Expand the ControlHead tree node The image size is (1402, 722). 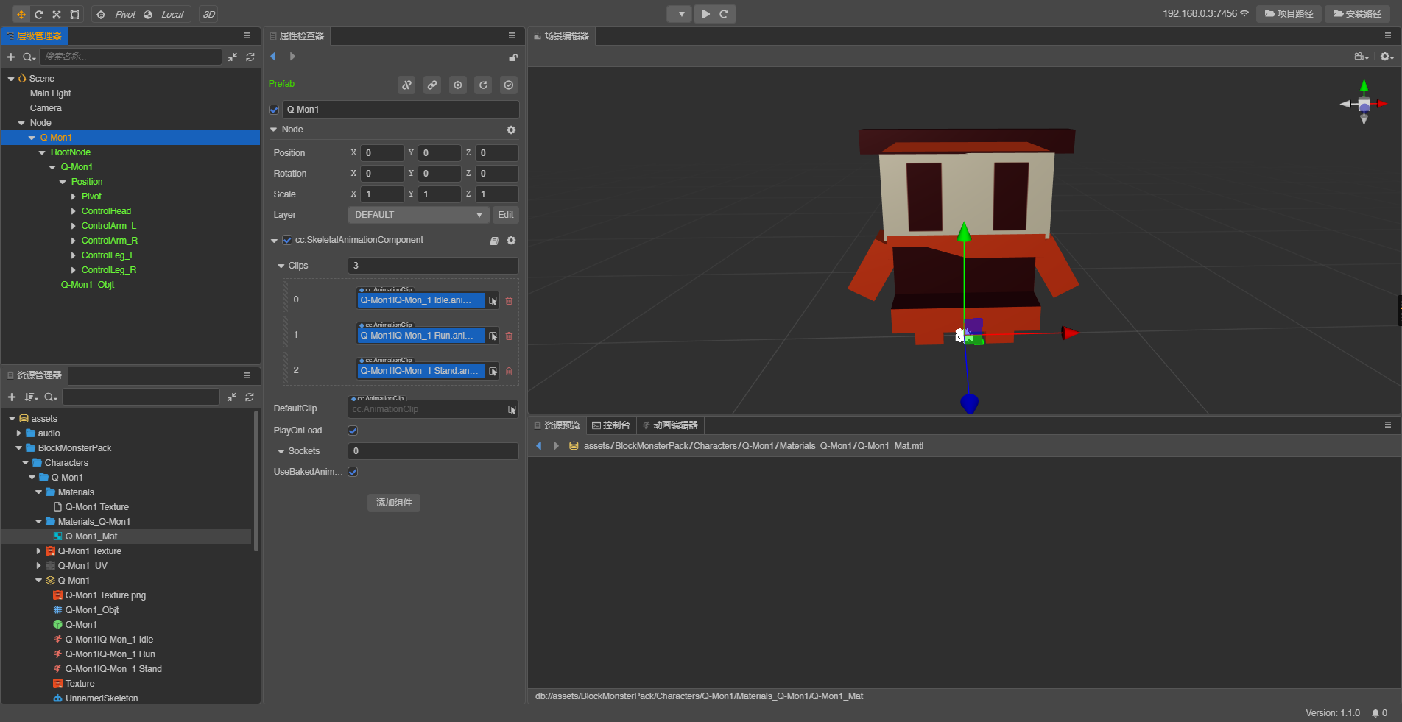[74, 211]
